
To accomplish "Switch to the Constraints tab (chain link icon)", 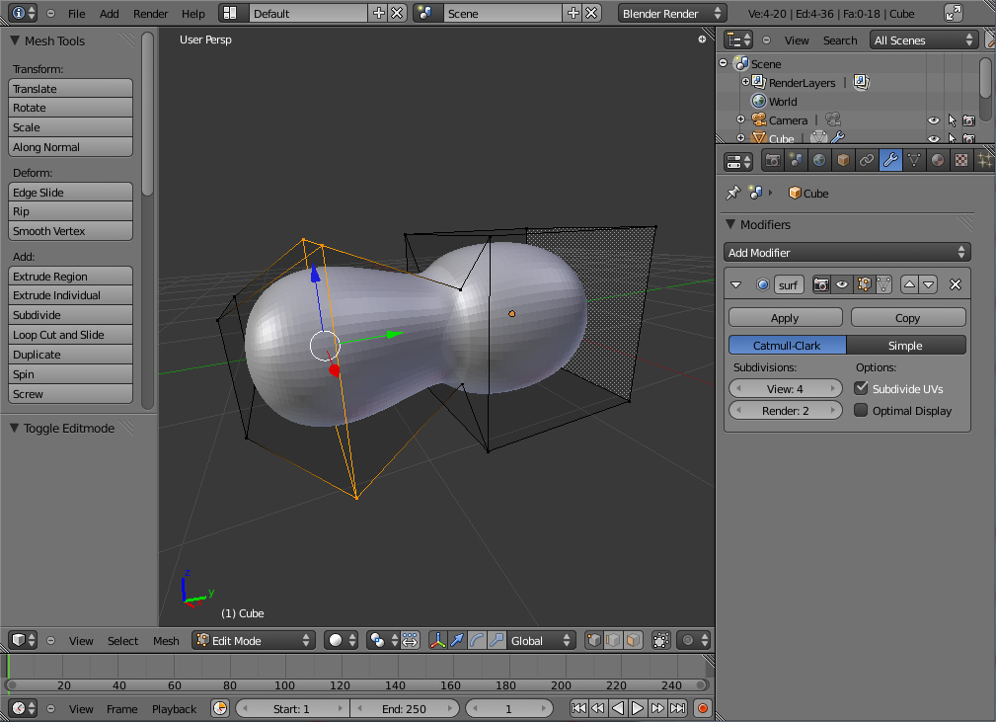I will pos(866,160).
